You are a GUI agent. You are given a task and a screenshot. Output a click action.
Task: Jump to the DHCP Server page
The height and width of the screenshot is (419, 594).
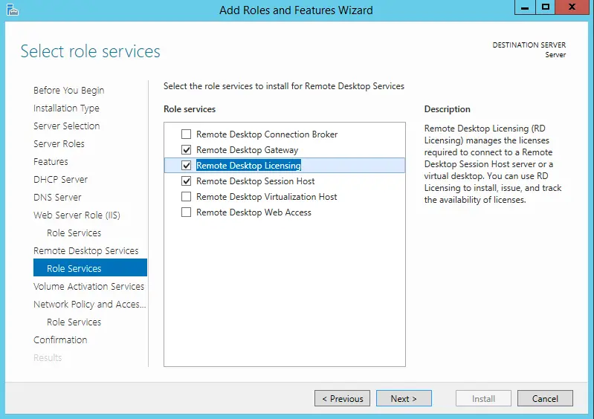pos(60,180)
